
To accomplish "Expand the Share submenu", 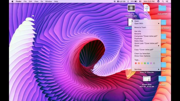I will click(146, 46).
